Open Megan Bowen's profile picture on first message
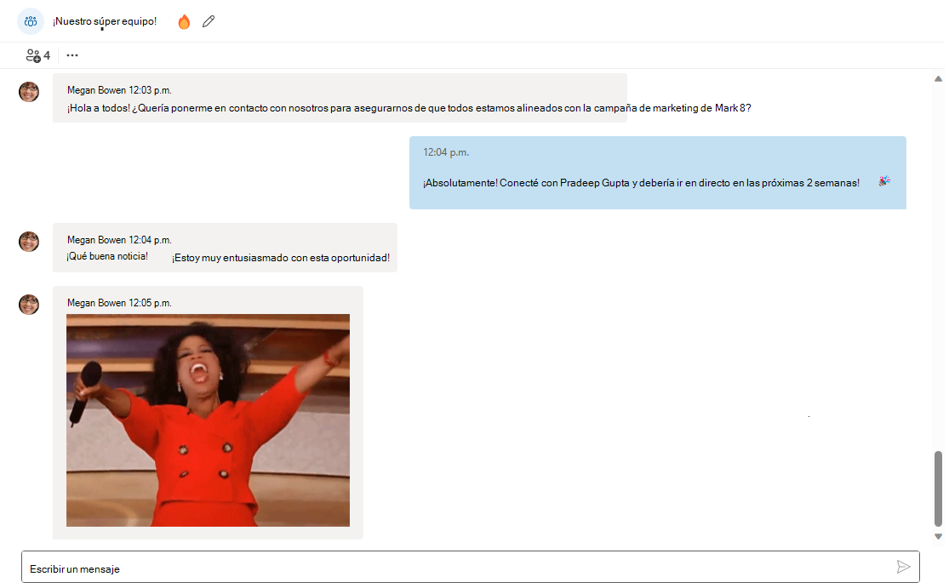949x588 pixels. point(29,91)
